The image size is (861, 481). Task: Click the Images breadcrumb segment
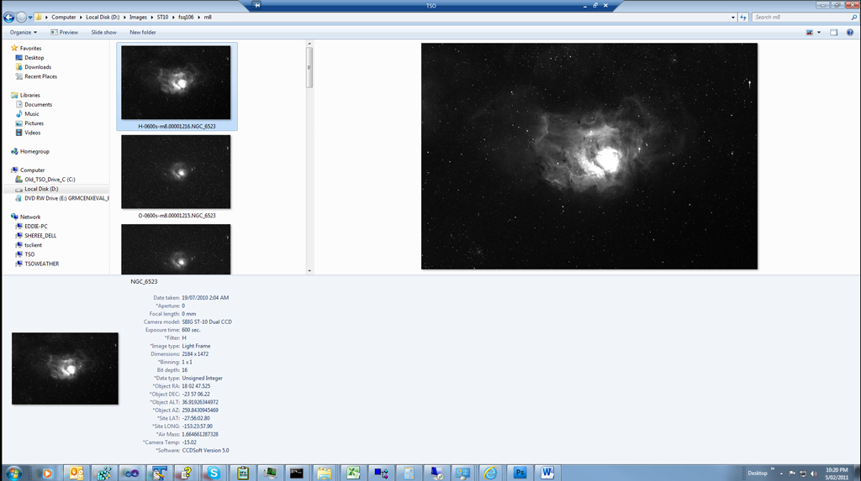138,17
